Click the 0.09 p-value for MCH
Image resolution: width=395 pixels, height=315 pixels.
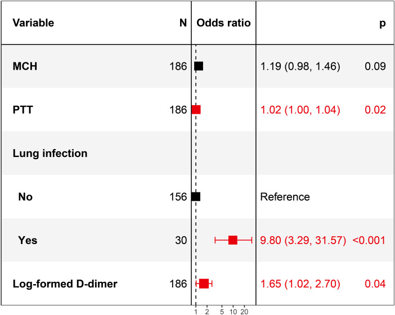(376, 66)
